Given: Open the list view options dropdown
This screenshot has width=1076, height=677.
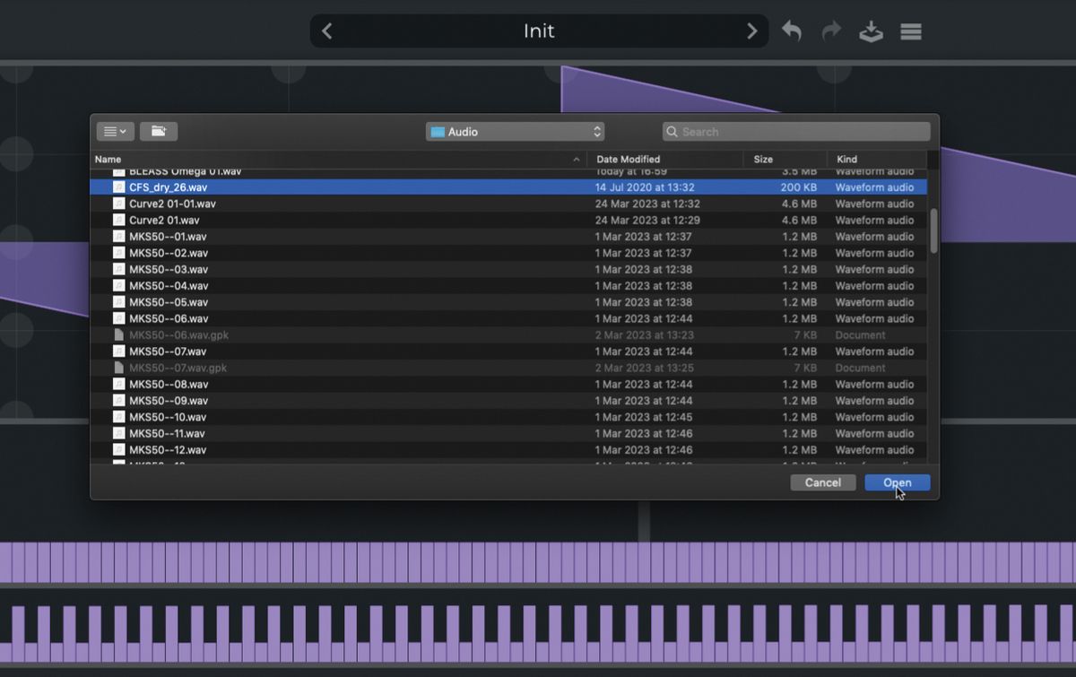Looking at the screenshot, I should (115, 132).
